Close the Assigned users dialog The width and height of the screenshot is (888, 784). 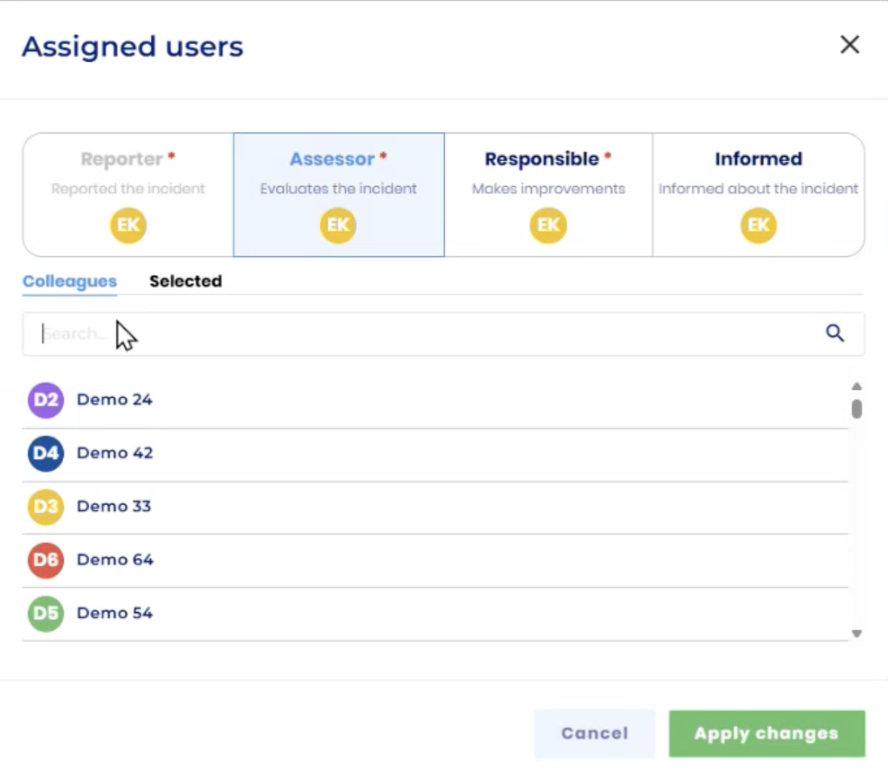tap(850, 45)
